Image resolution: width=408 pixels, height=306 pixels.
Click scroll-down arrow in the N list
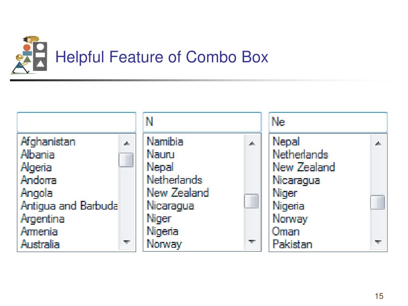(252, 241)
